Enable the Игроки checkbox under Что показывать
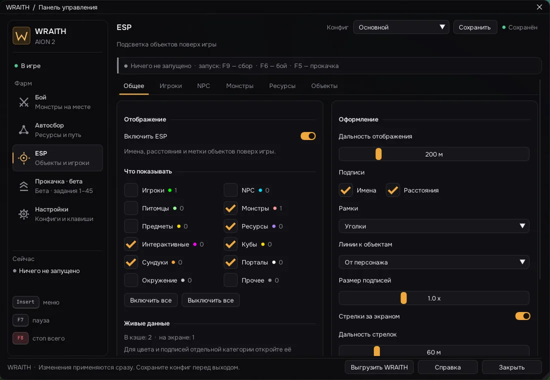This screenshot has height=380, width=550. pyautogui.click(x=131, y=190)
